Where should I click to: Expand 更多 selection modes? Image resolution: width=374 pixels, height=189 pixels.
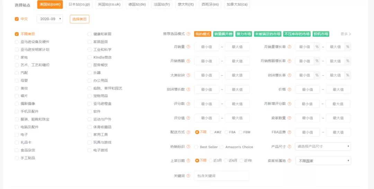tap(346, 34)
